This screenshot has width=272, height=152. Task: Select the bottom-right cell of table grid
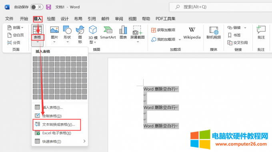point(84,97)
